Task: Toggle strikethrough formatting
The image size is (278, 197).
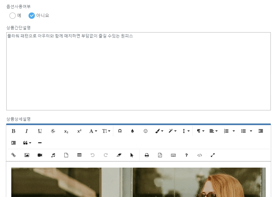Action: pos(53,131)
